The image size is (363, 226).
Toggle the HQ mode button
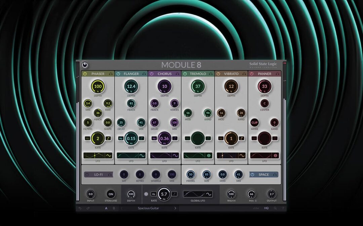(x=267, y=208)
